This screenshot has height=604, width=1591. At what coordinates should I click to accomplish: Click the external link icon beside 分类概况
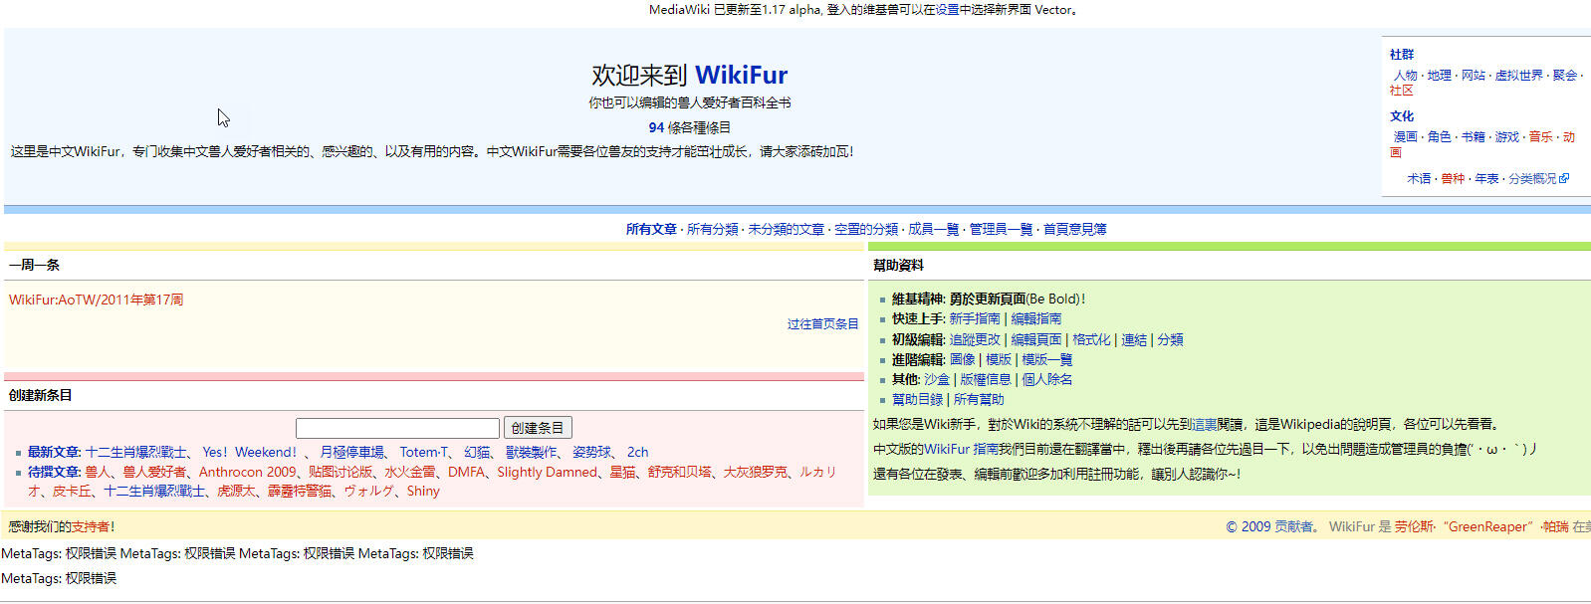click(x=1564, y=179)
